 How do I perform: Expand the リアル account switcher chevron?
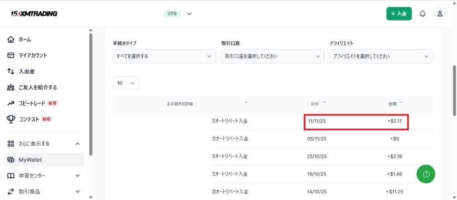coord(189,14)
